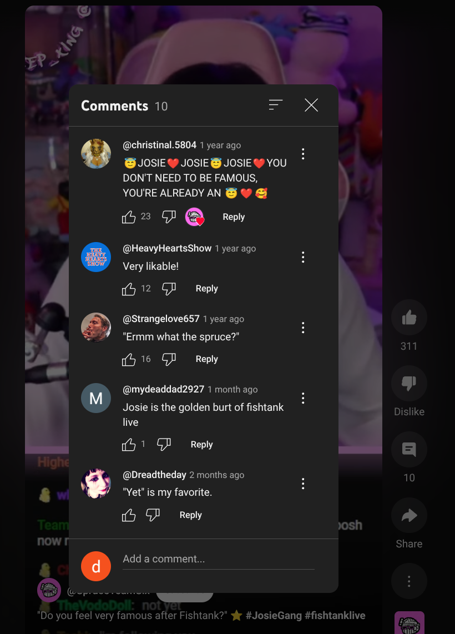Open three-dot menu on @mydeaddad2927's comment
This screenshot has width=455, height=634.
tap(303, 398)
